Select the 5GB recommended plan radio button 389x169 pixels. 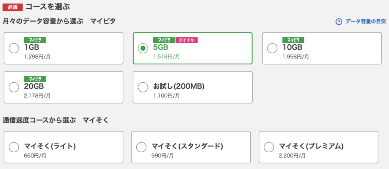pos(143,48)
